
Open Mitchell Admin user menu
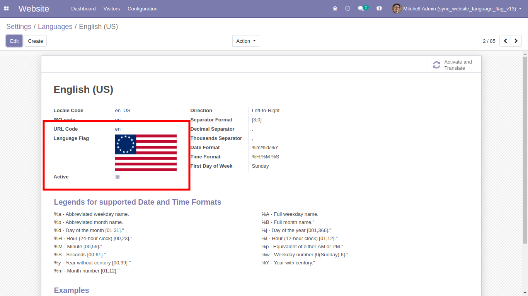coord(460,8)
